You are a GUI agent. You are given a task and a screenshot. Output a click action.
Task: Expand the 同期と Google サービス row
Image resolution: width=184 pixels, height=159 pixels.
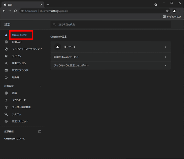[x=111, y=57]
